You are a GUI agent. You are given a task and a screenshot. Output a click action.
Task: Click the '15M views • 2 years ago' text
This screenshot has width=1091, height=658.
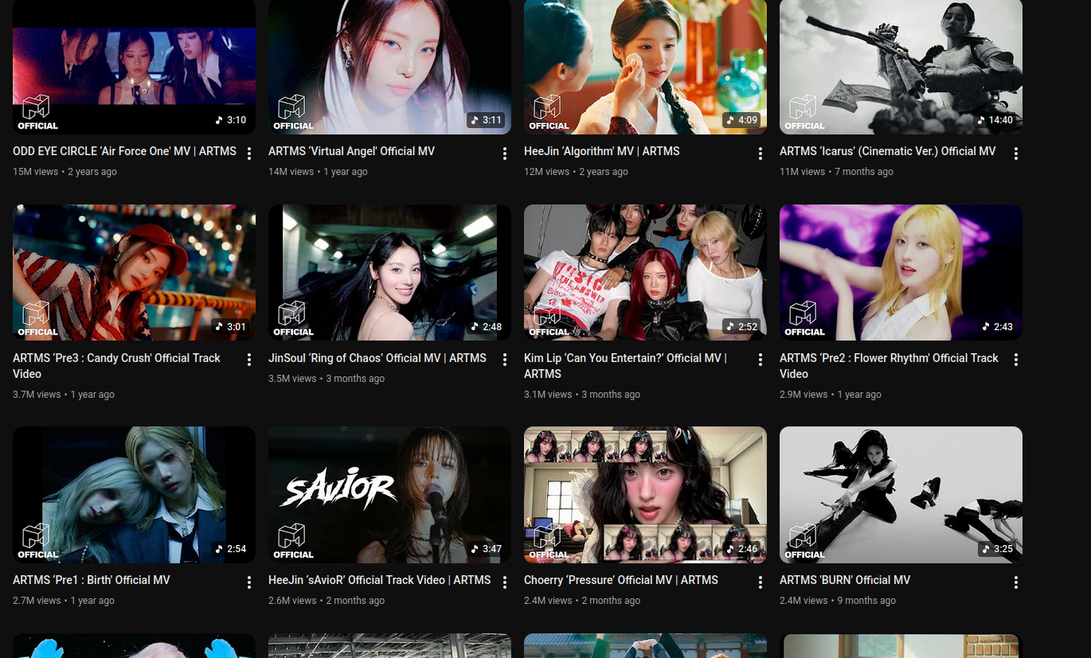pos(65,172)
